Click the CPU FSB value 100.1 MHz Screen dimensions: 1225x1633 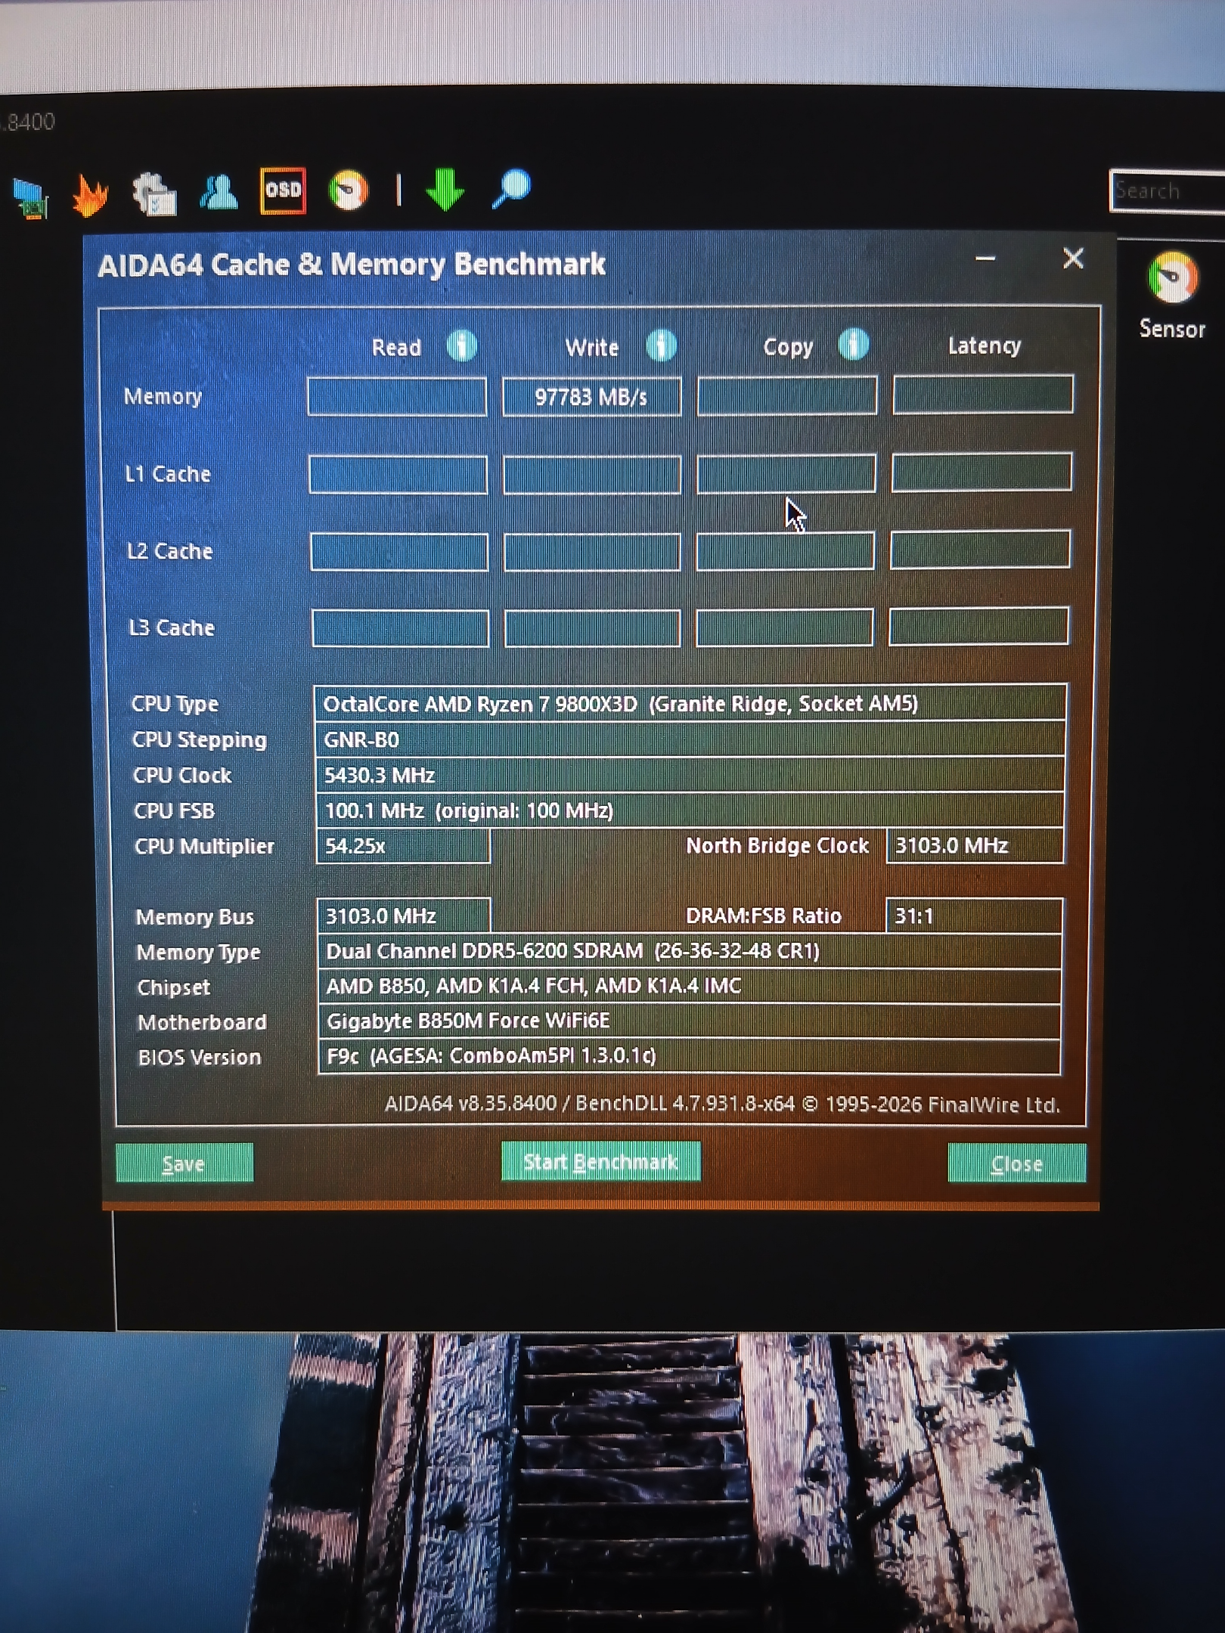click(690, 810)
